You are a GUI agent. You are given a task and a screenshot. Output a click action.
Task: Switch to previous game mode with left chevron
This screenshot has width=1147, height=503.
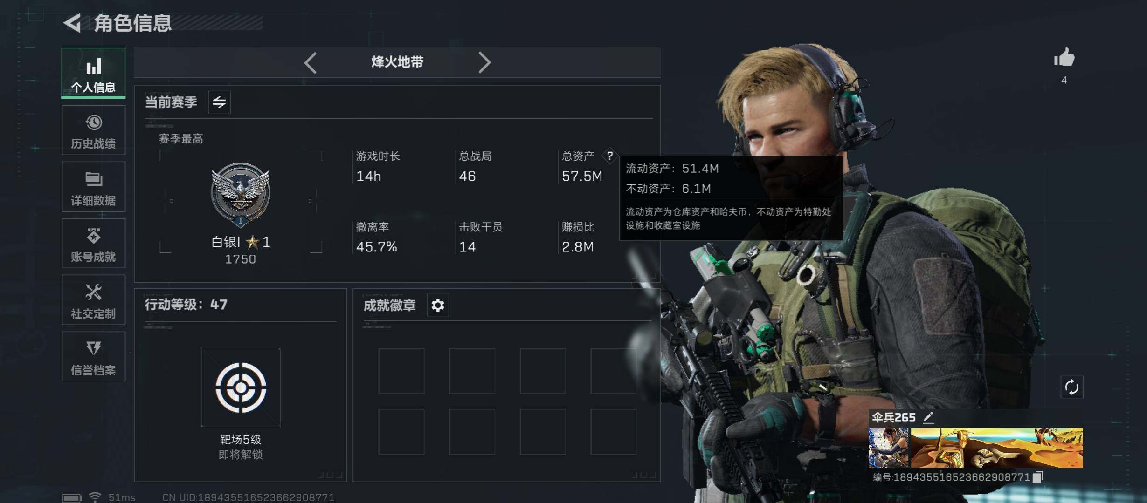[x=311, y=62]
